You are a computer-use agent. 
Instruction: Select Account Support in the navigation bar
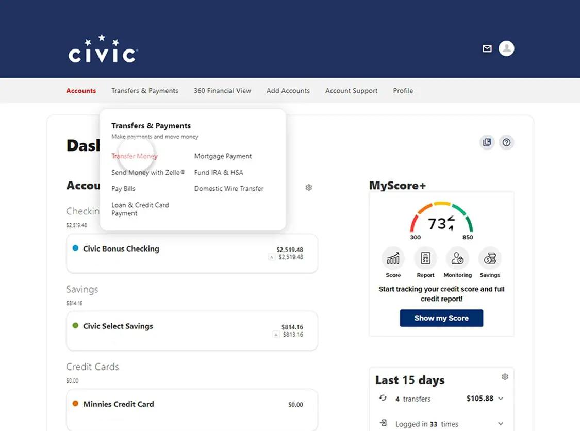351,91
